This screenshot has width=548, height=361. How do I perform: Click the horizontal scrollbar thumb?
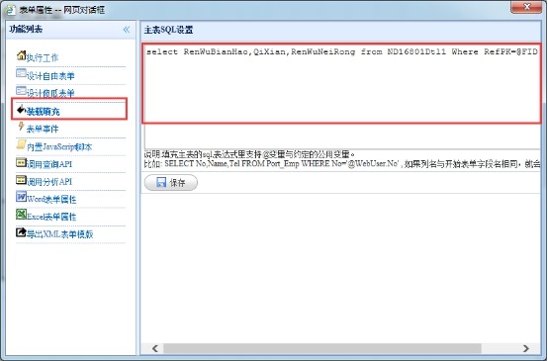(322, 348)
